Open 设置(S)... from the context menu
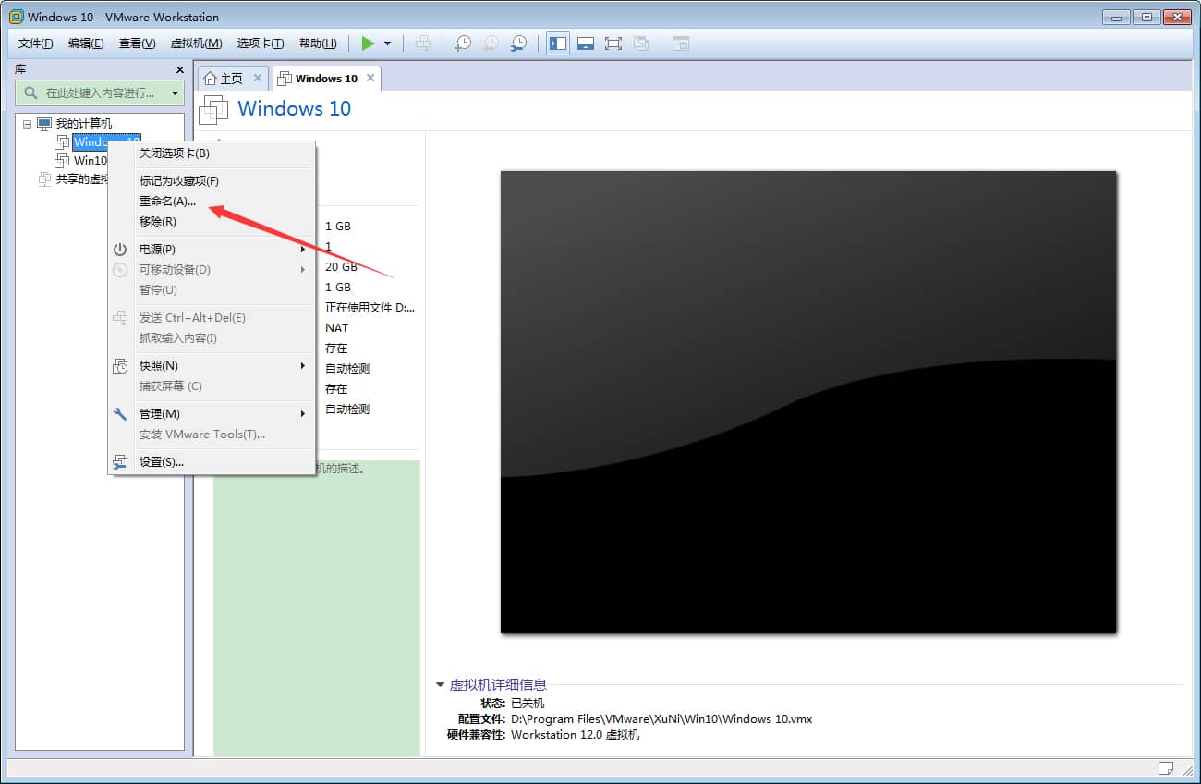Screen dimensions: 1201x784 (212, 462)
